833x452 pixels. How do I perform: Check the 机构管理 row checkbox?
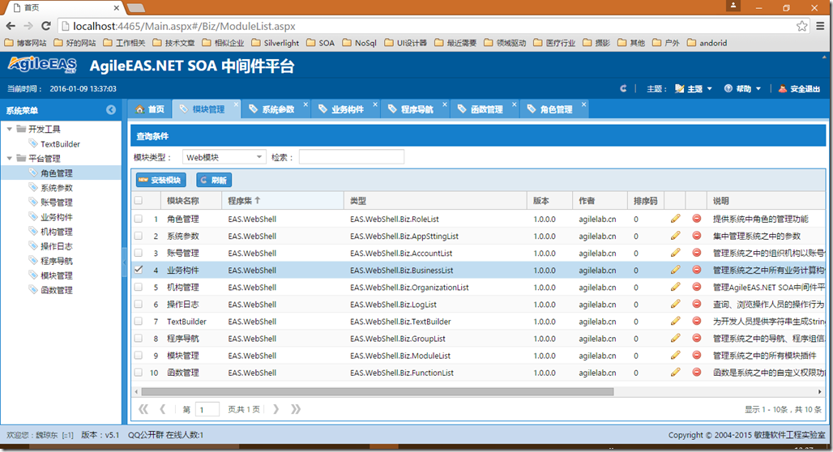click(138, 286)
